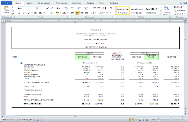This screenshot has width=188, height=122.
Task: Select the Format Painter brush icon
Action: point(13,13)
